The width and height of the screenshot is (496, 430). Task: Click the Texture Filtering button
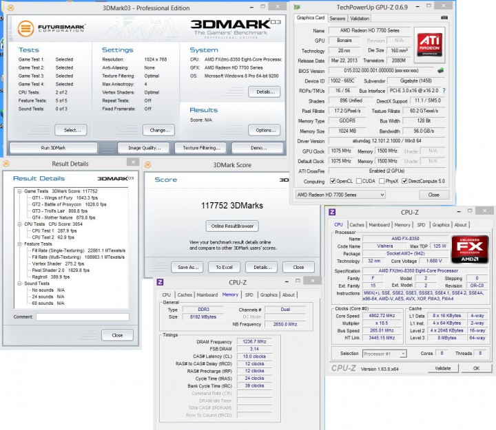pos(201,147)
